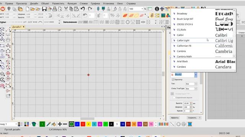
Task: Select blue color swatch 2
Action: (77, 124)
